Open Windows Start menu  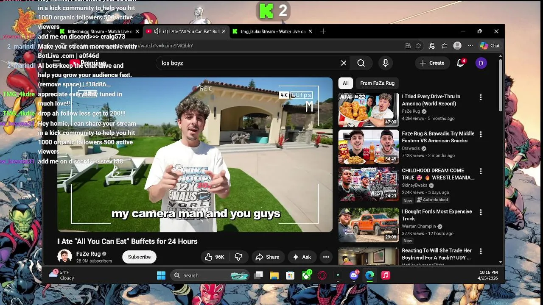tap(161, 276)
